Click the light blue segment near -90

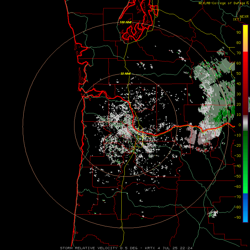tap(245, 217)
